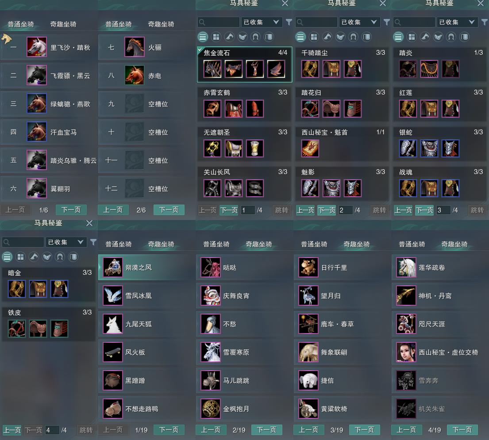Viewport: 489px width, 440px height.
Task: Open 普通坐骑 tab above 朔漠之风
Action: [119, 244]
